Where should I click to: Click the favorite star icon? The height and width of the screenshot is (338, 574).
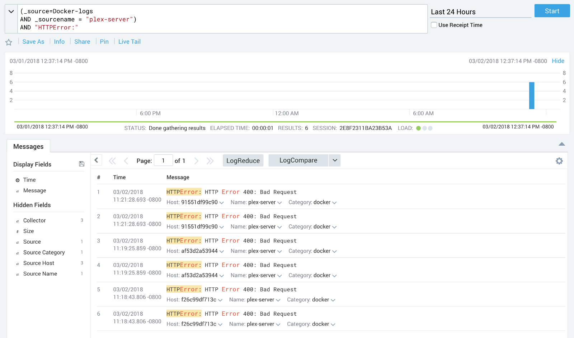9,42
